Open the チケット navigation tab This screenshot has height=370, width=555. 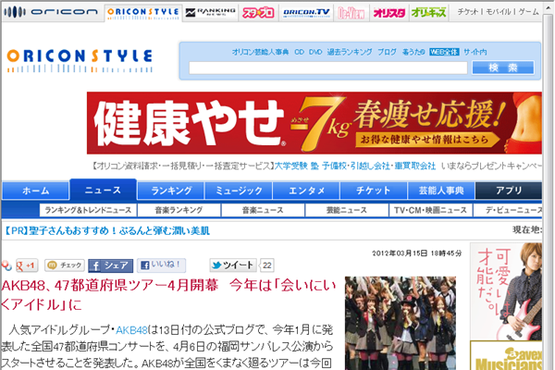point(374,191)
